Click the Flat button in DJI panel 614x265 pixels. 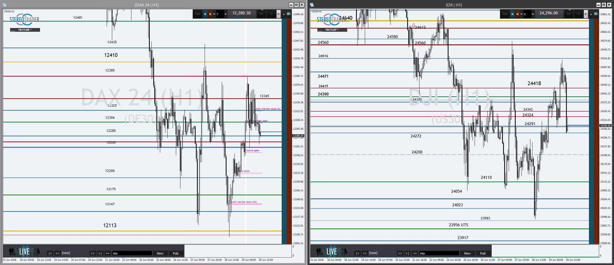click(x=505, y=14)
